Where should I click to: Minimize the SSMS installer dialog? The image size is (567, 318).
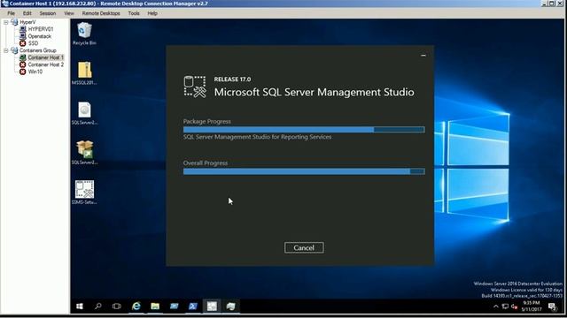(423, 55)
